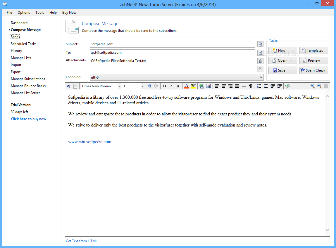Click the paragraph mark icon

(x=251, y=86)
